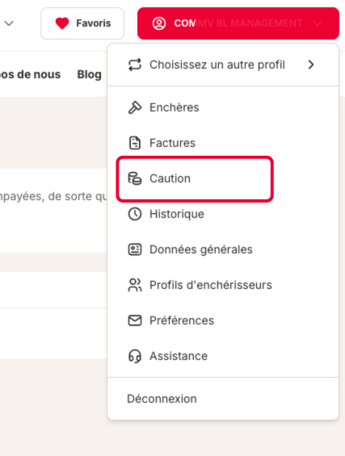The height and width of the screenshot is (456, 345).
Task: Expand the Choisissez un autre profil chevron
Action: (x=311, y=65)
